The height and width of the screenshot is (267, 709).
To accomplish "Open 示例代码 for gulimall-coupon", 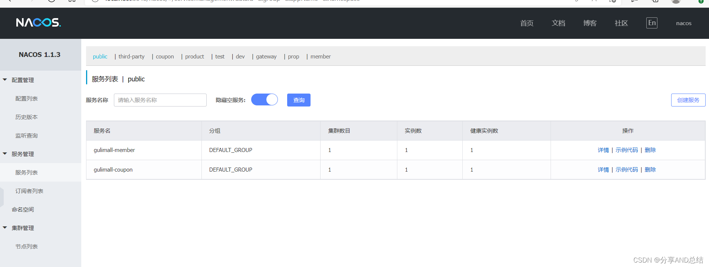I will click(x=627, y=170).
